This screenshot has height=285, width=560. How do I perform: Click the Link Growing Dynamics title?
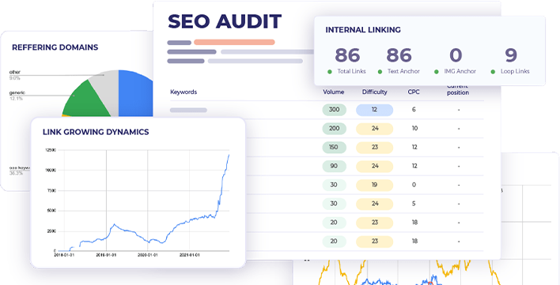coord(96,132)
